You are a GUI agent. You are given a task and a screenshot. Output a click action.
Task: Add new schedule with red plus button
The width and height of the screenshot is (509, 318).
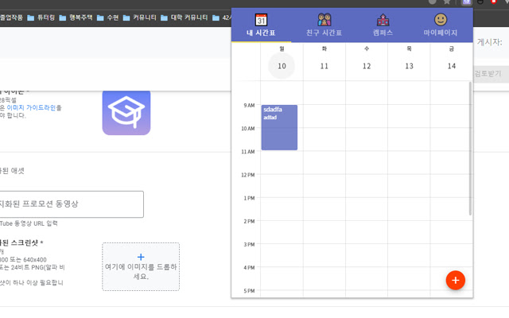[456, 280]
